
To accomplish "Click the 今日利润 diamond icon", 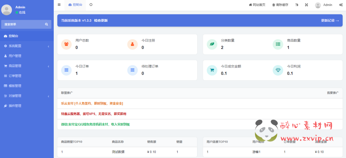I will 278,70.
